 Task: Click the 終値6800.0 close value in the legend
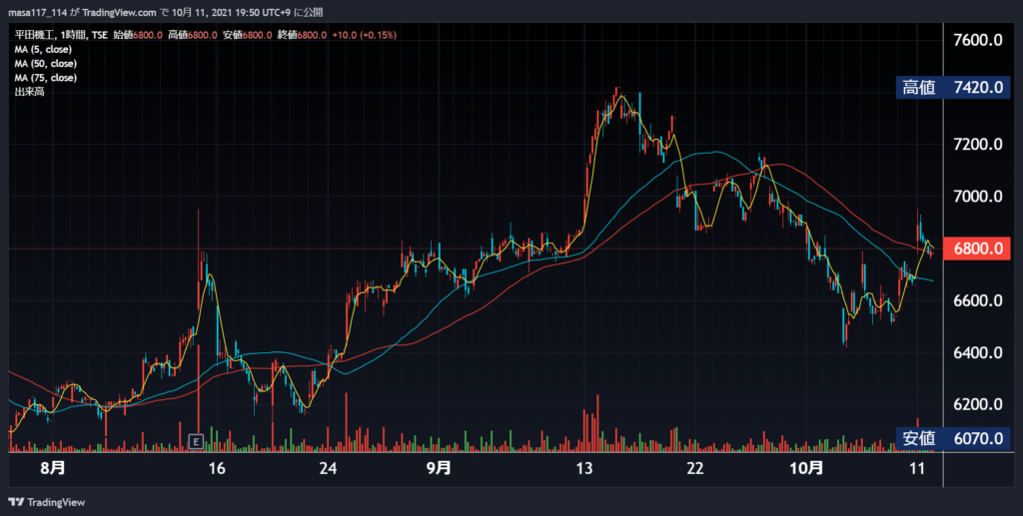(302, 35)
